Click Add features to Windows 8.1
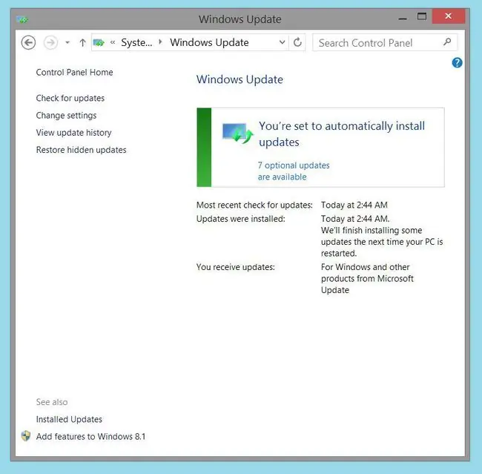This screenshot has height=474, width=482. [x=90, y=436]
